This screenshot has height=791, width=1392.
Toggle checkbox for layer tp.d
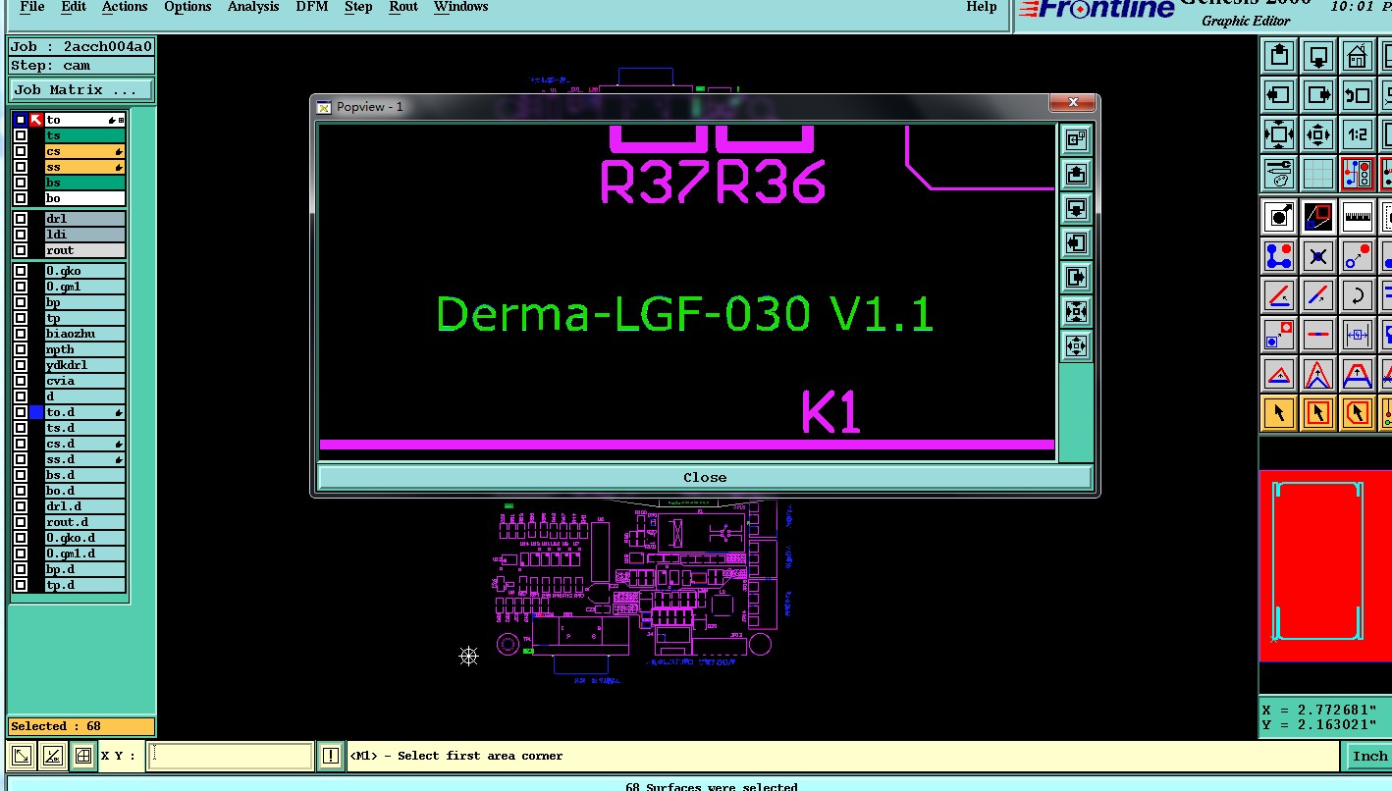tap(21, 585)
